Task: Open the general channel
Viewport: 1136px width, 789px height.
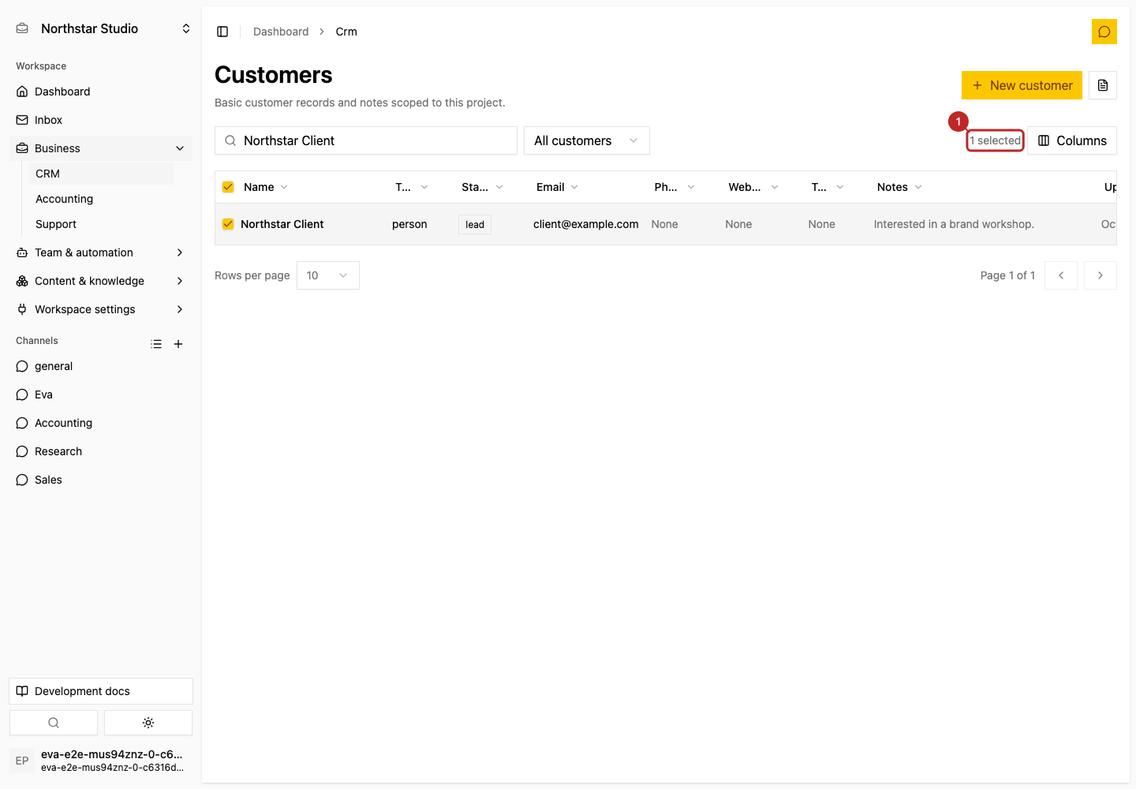Action: [101, 366]
